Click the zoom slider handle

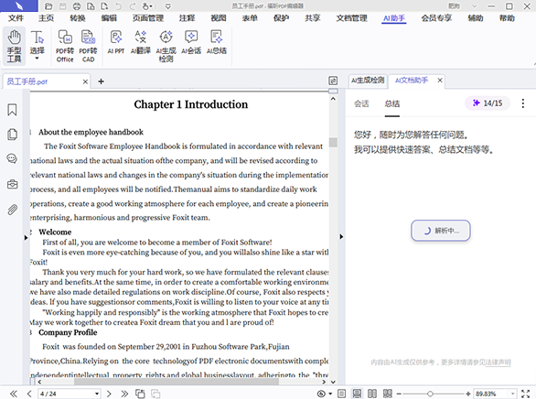(430, 394)
